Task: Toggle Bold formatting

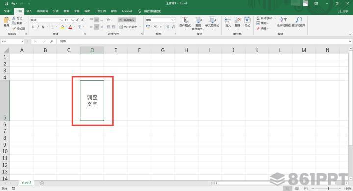Action: (33, 27)
